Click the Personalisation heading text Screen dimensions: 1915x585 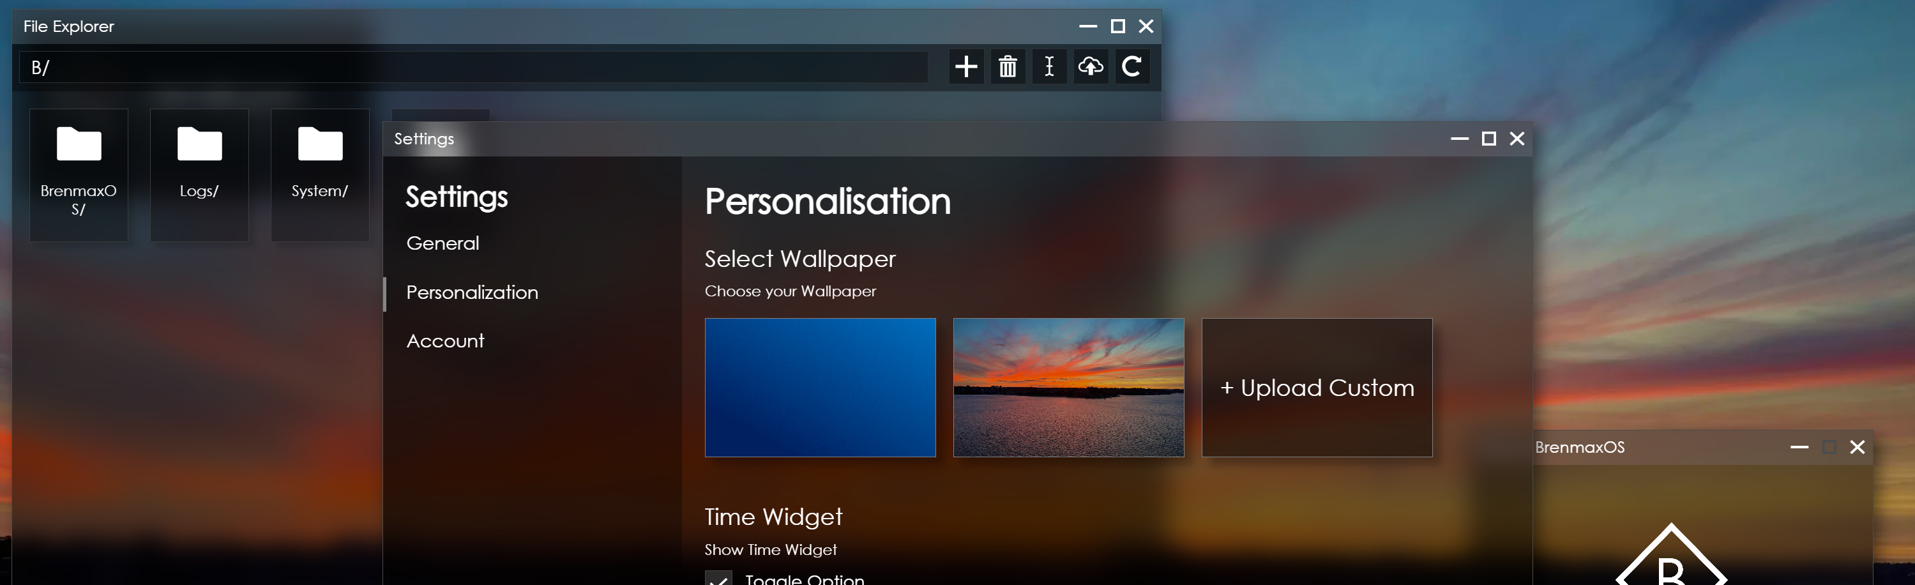pyautogui.click(x=828, y=201)
